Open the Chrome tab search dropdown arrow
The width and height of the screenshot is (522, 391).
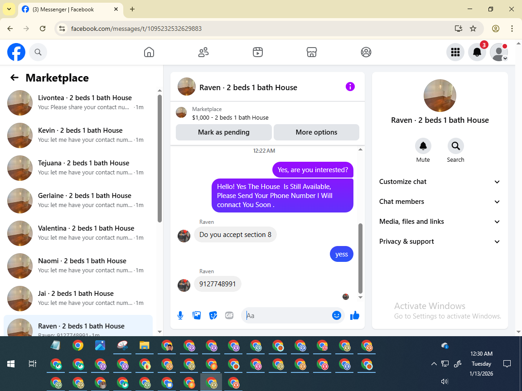point(9,10)
